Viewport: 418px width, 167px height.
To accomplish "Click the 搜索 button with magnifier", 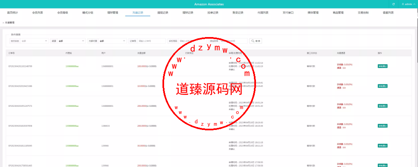I will click(x=256, y=41).
